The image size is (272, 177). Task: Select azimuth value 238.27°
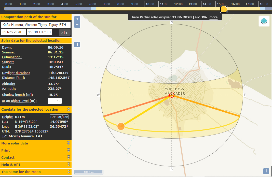[x=55, y=89]
